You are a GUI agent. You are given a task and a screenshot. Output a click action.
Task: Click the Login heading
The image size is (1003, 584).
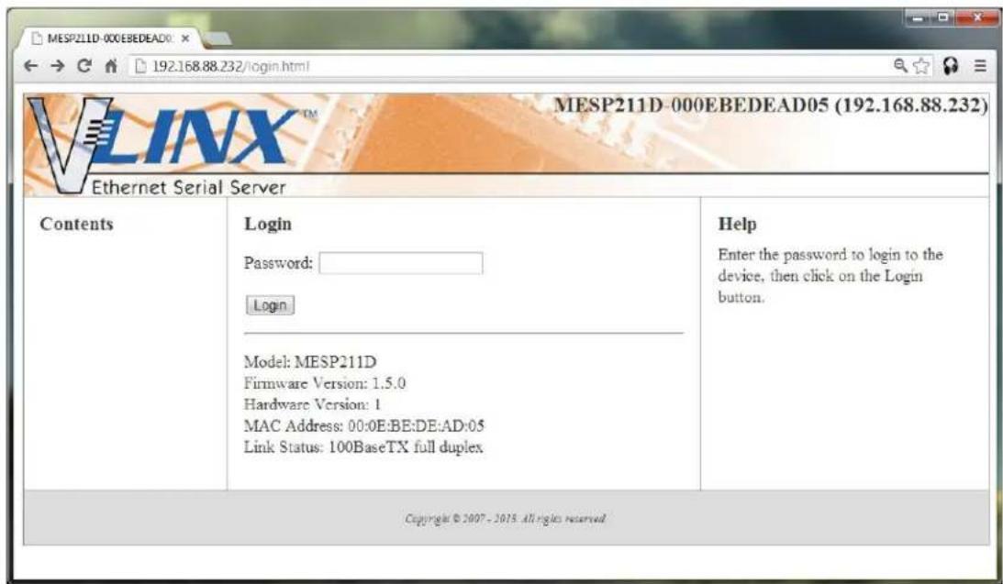[x=268, y=225]
